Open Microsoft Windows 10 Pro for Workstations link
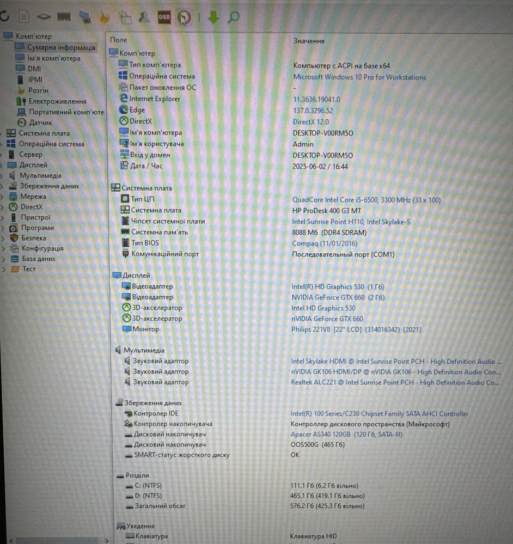513x544 pixels. 359,77
